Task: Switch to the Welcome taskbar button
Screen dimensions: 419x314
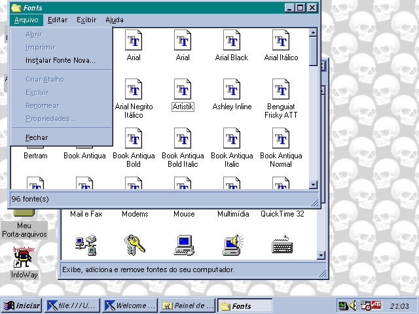Action: coord(130,305)
